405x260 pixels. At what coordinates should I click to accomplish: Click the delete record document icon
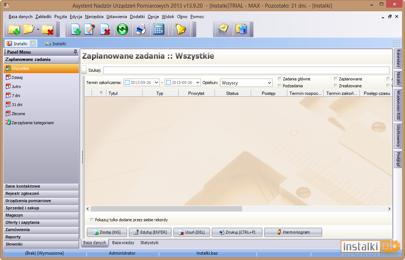[105, 29]
